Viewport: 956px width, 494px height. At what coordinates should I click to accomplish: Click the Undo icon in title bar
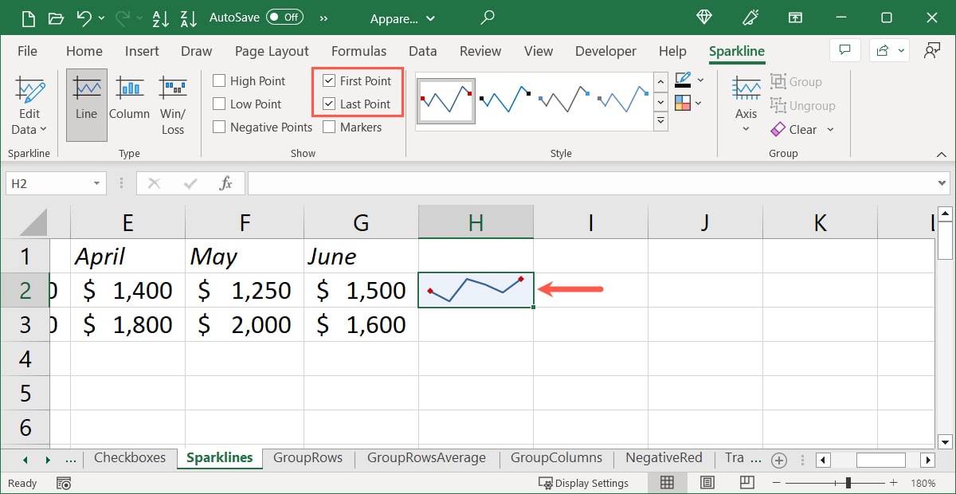point(84,18)
